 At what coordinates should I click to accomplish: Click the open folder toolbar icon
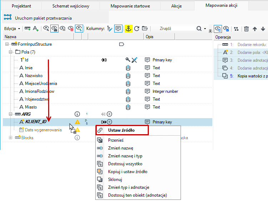145,29
